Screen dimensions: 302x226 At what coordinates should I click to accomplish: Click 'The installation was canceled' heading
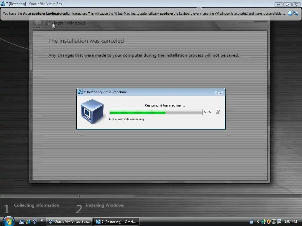click(x=86, y=41)
